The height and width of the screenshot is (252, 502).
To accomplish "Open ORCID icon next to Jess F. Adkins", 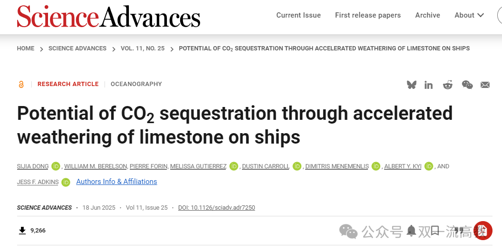I will [x=66, y=182].
